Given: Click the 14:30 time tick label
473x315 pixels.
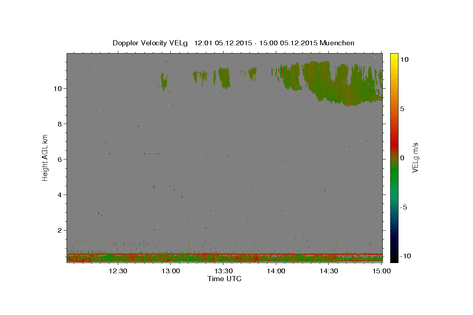Looking at the screenshot, I should click(329, 271).
